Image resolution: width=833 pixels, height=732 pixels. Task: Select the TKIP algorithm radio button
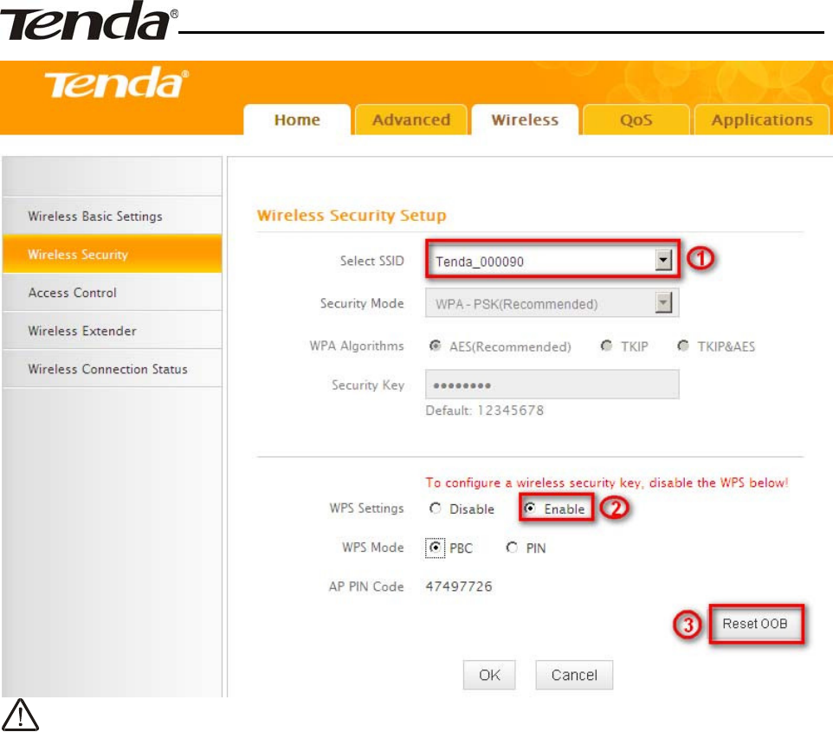606,346
